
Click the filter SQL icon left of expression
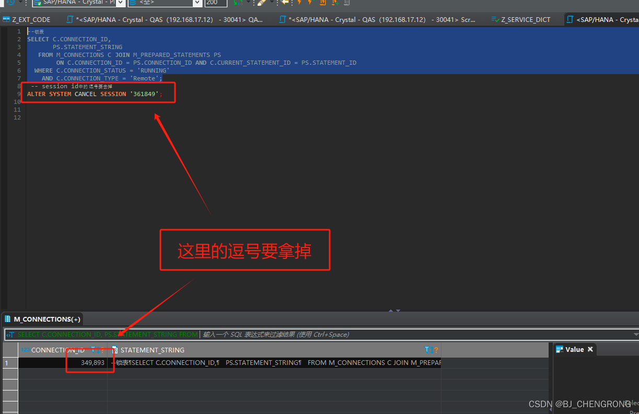tap(10, 335)
